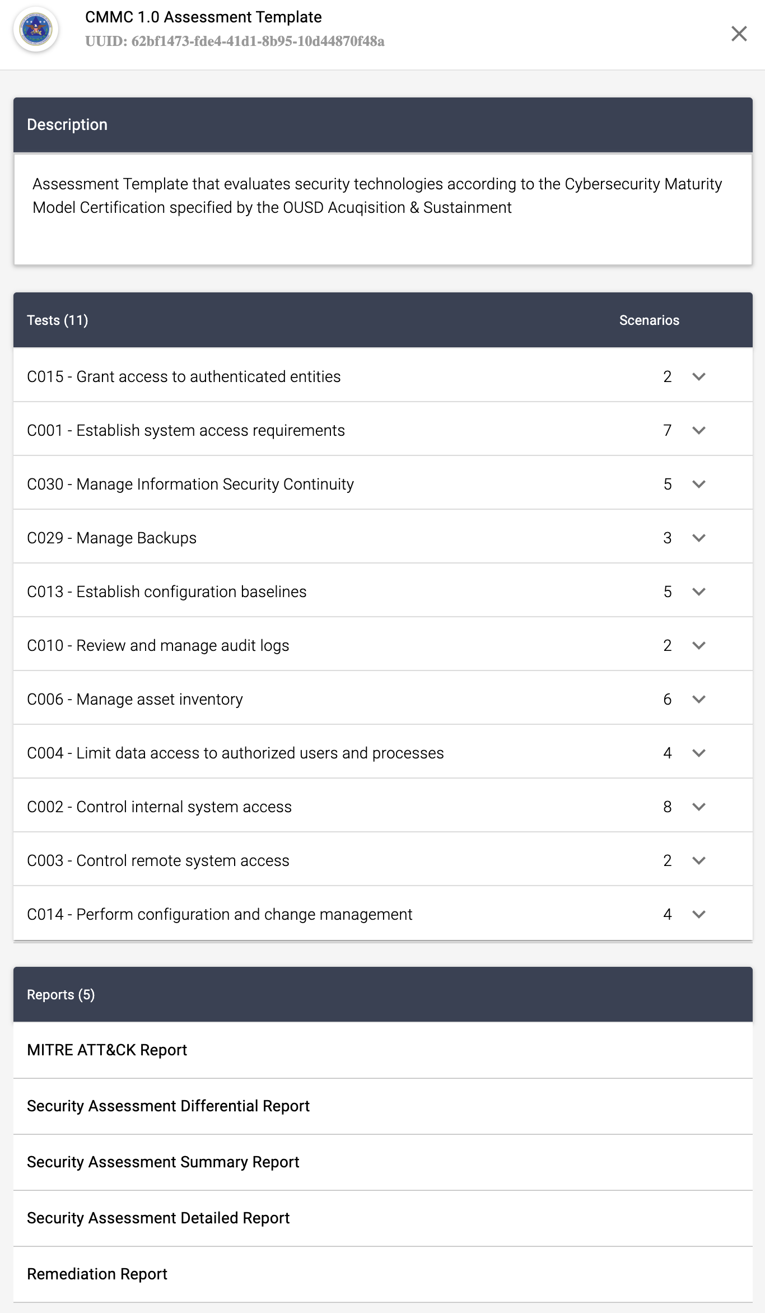Image resolution: width=765 pixels, height=1313 pixels.
Task: Click the template UUID text
Action: point(235,41)
